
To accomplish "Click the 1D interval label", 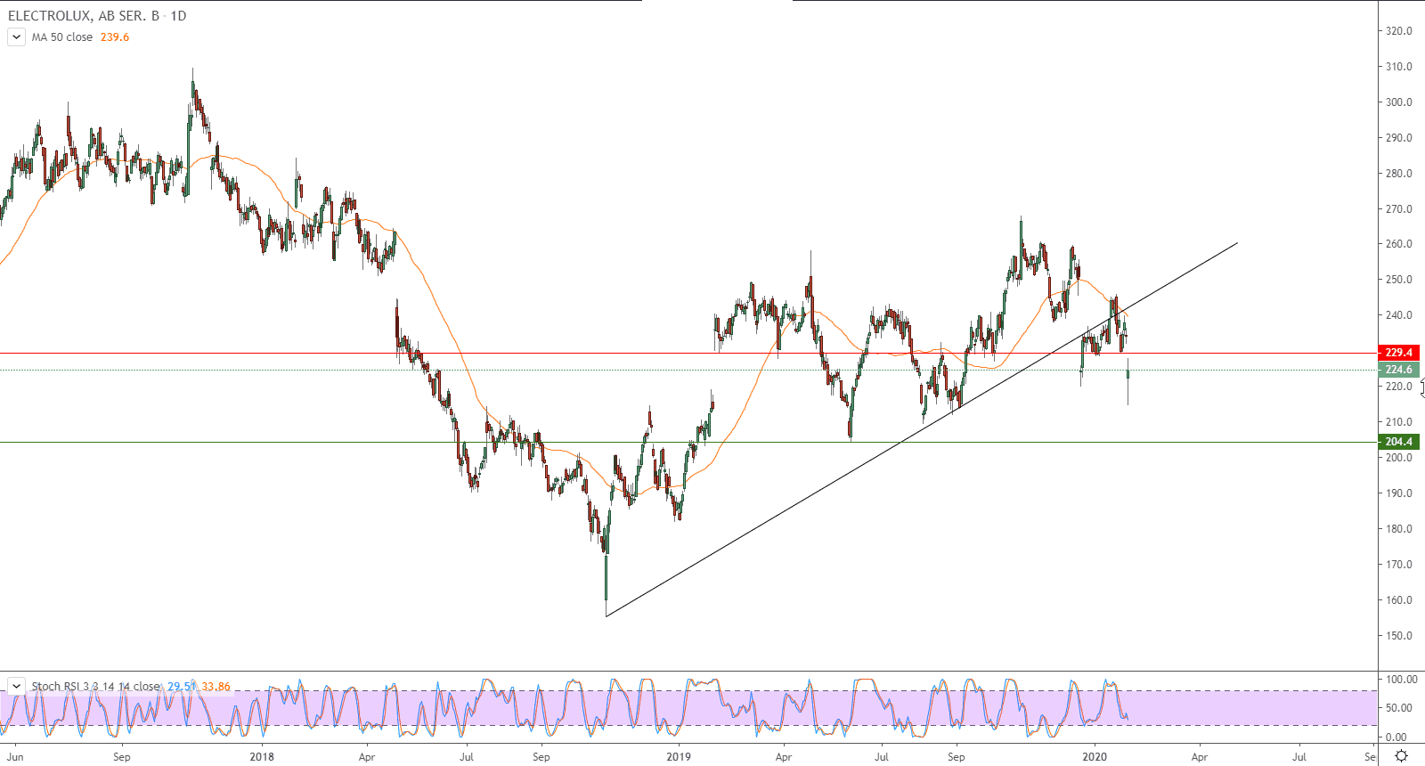I will 178,16.
